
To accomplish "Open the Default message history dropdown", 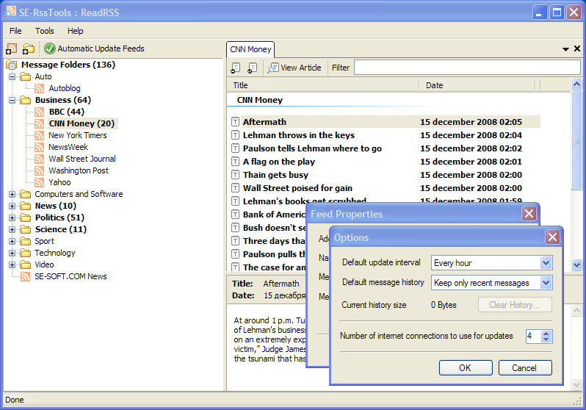I will (x=546, y=283).
